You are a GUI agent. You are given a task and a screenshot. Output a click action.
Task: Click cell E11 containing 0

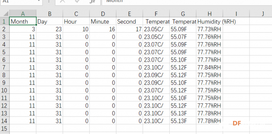pyautogui.click(x=129, y=98)
